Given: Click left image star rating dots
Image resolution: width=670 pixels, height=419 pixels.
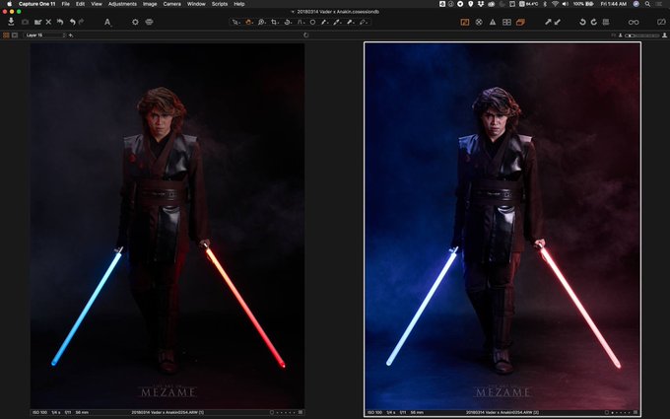Looking at the screenshot, I should [287, 412].
